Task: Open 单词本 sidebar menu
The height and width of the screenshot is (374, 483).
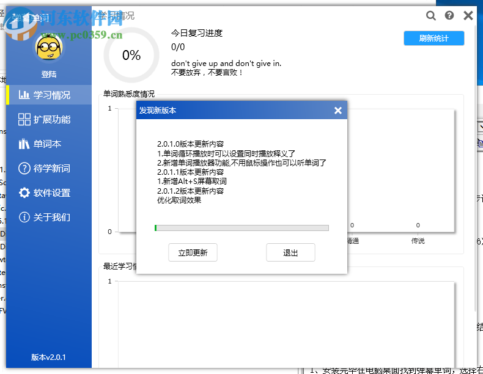Action: [49, 144]
